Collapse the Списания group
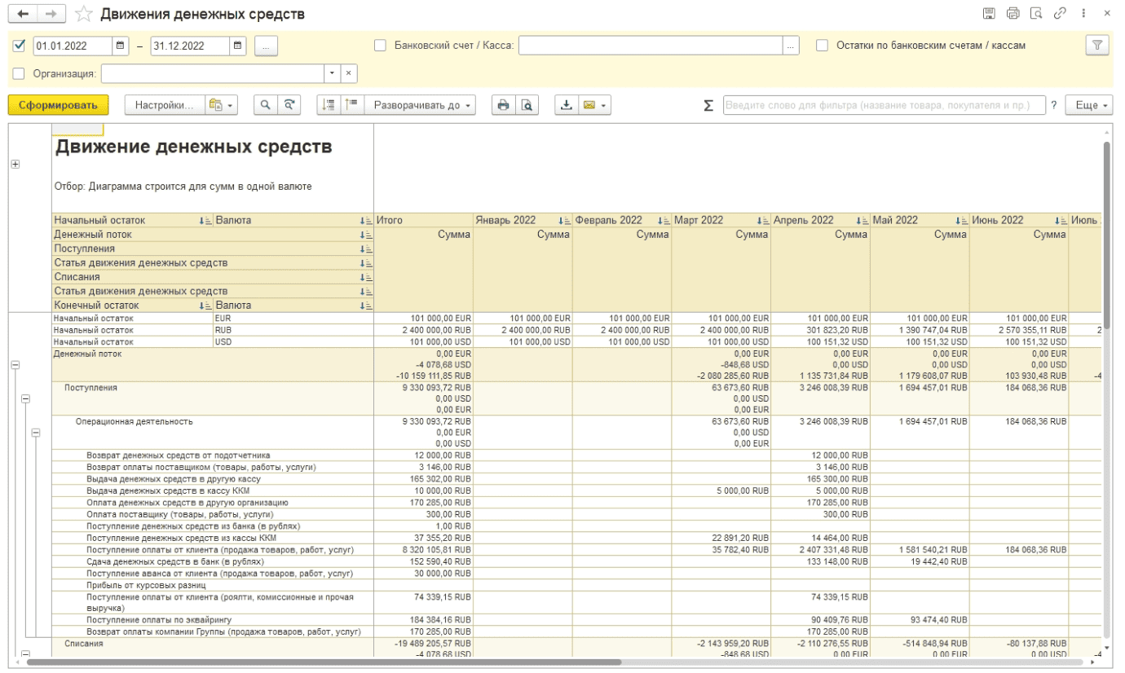The image size is (1125, 673). [x=25, y=653]
